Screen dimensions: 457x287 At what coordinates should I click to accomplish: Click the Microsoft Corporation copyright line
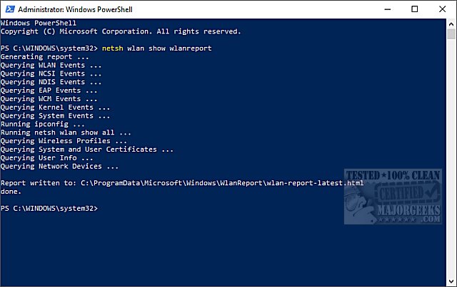pyautogui.click(x=121, y=31)
